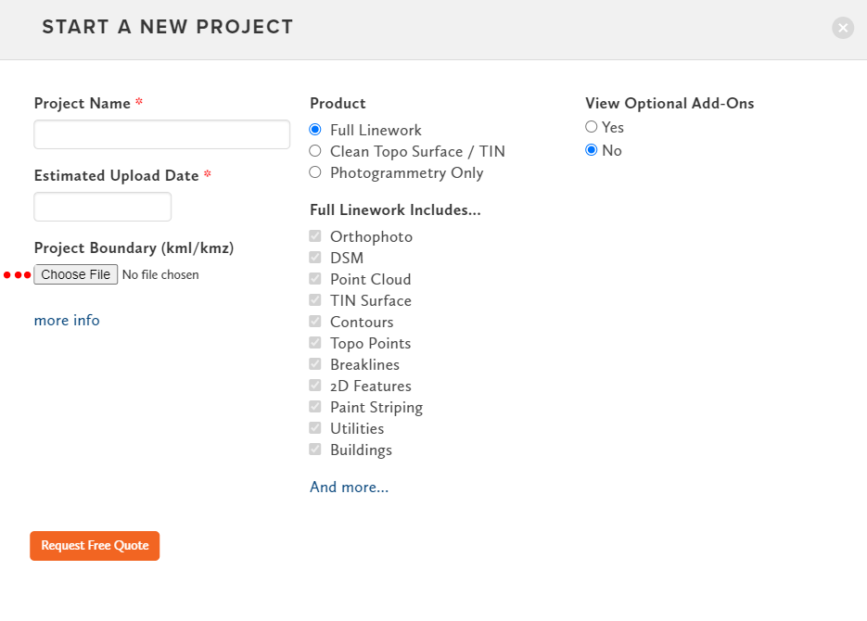Click the Choose File button
Screen dimensions: 867x621
(76, 274)
